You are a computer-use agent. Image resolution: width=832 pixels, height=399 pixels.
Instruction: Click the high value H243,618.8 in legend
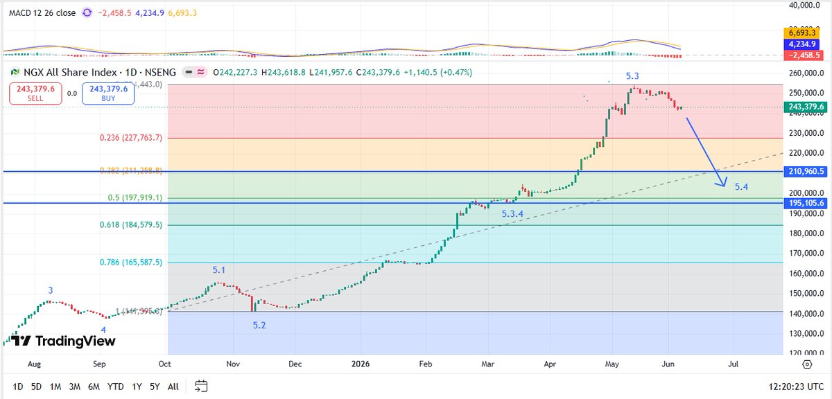(285, 72)
